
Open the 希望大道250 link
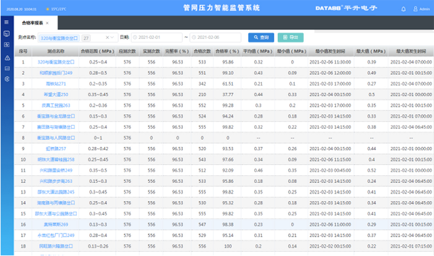pos(56,94)
